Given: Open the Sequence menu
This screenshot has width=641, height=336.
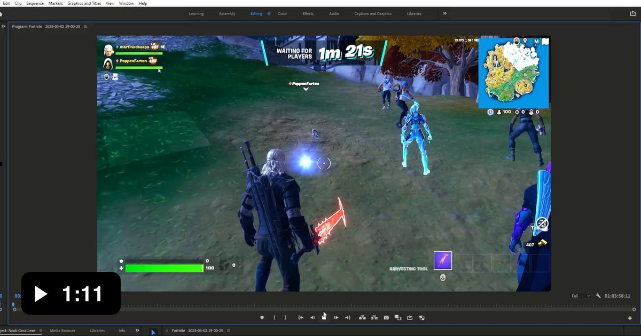Looking at the screenshot, I should 35,3.
